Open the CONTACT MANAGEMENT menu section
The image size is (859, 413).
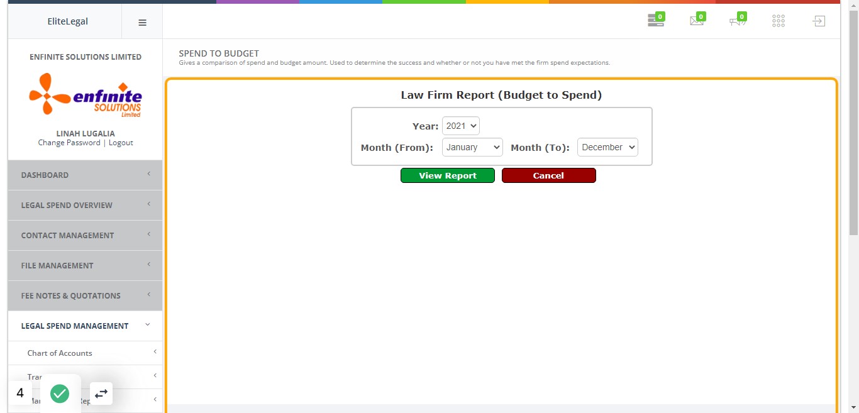click(85, 235)
